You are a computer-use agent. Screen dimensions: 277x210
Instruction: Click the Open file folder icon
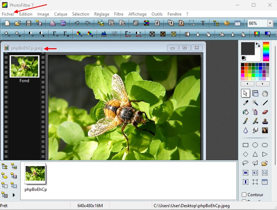pyautogui.click(x=18, y=23)
